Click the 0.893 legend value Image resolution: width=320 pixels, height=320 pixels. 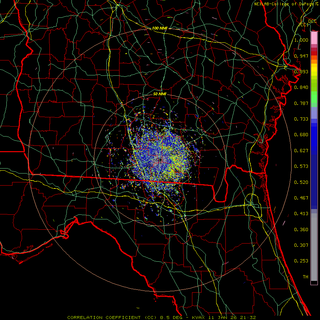tap(301, 71)
